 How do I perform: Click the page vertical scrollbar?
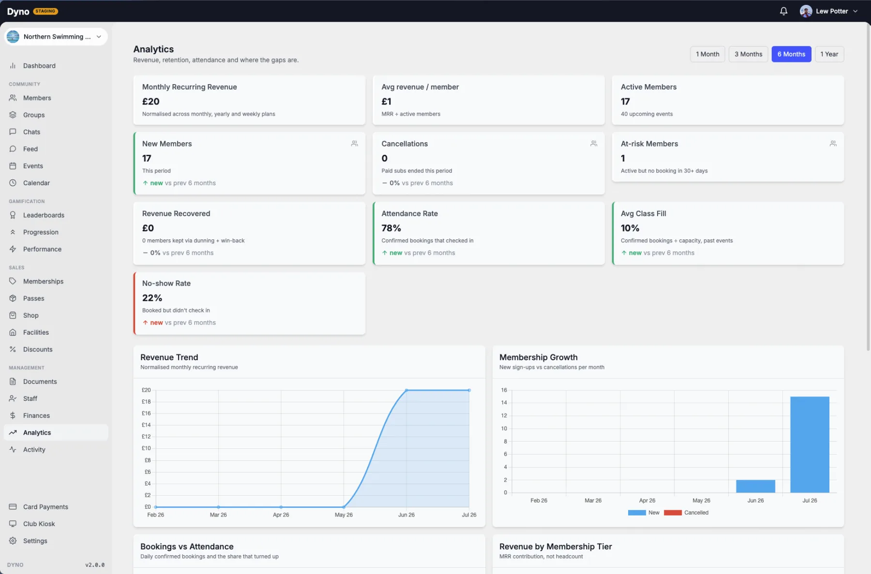tap(868, 189)
